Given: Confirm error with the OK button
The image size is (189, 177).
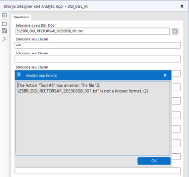Looking at the screenshot, I should [x=154, y=161].
